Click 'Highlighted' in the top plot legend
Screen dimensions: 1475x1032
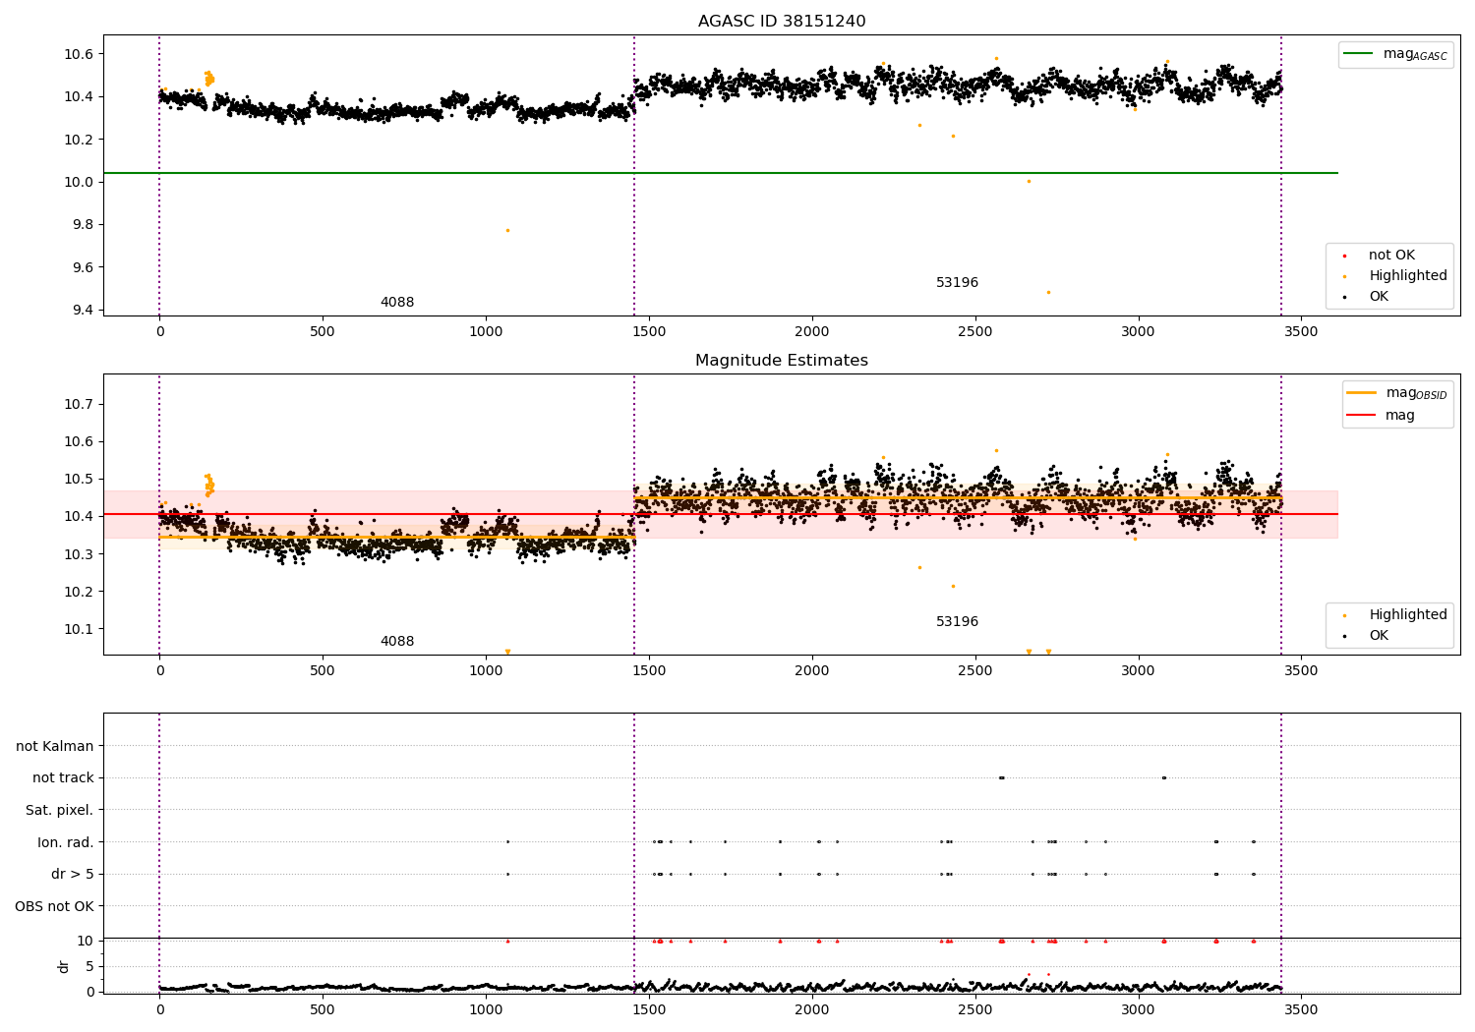pos(1407,276)
